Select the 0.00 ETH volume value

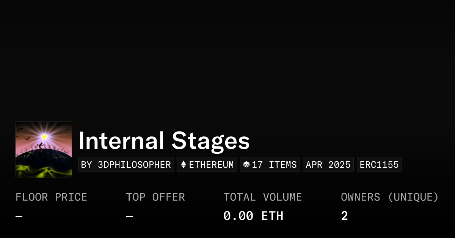253,216
